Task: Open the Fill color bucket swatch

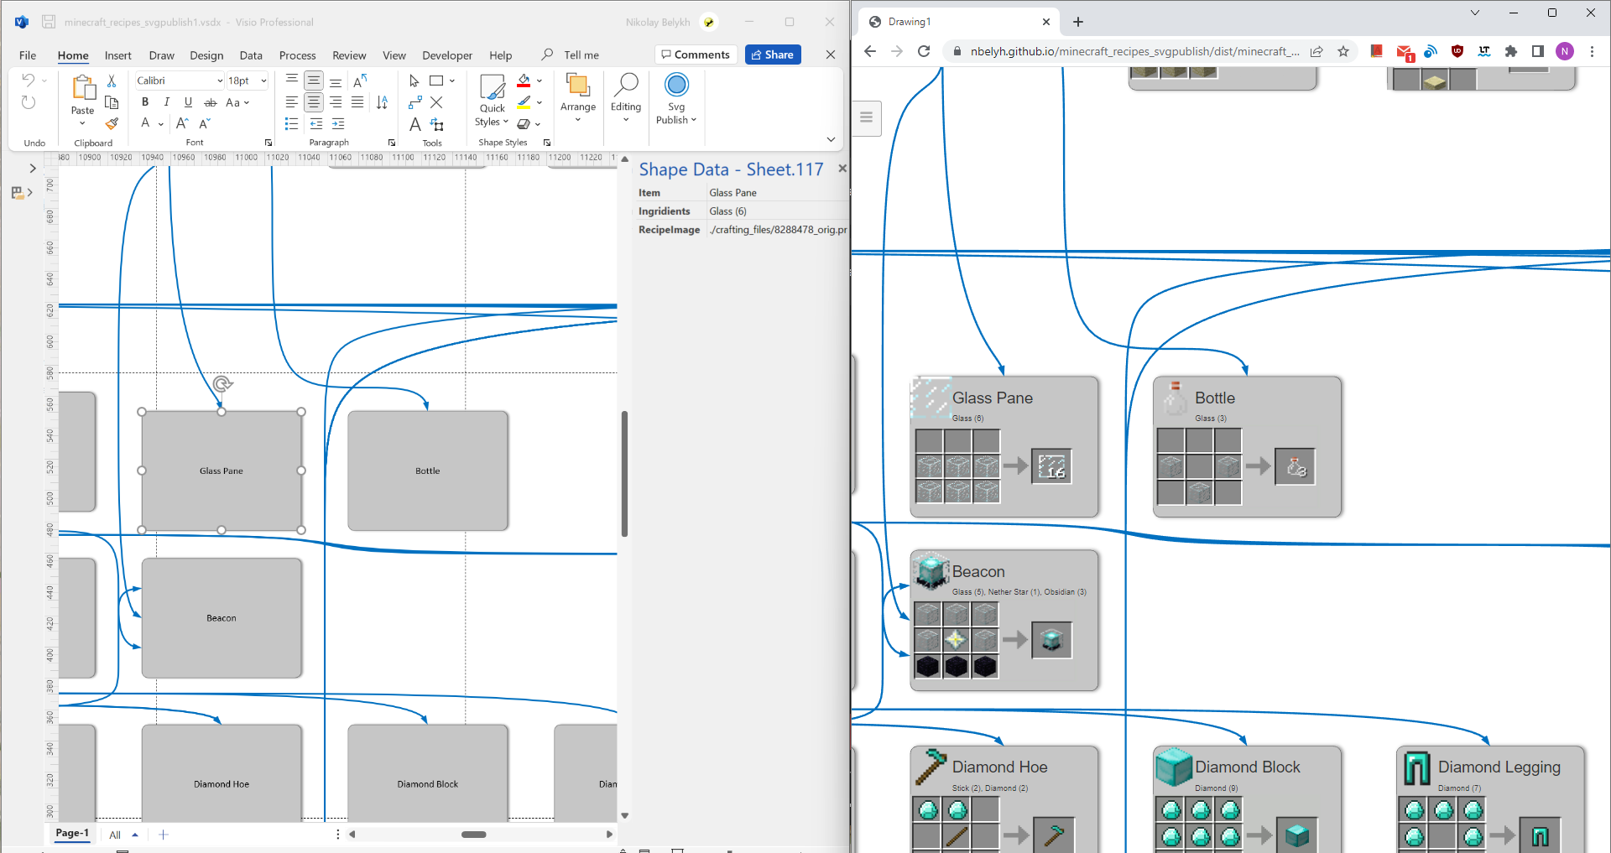Action: click(x=524, y=81)
